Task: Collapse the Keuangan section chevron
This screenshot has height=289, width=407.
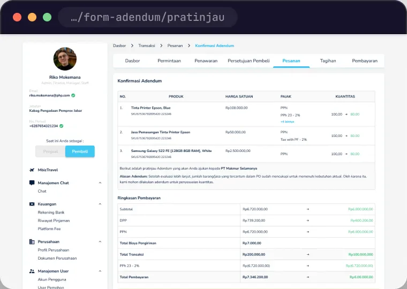Action: point(100,204)
